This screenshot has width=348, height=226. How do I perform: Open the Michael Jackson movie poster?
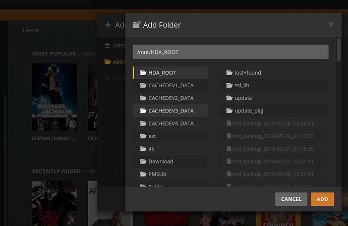(54, 97)
